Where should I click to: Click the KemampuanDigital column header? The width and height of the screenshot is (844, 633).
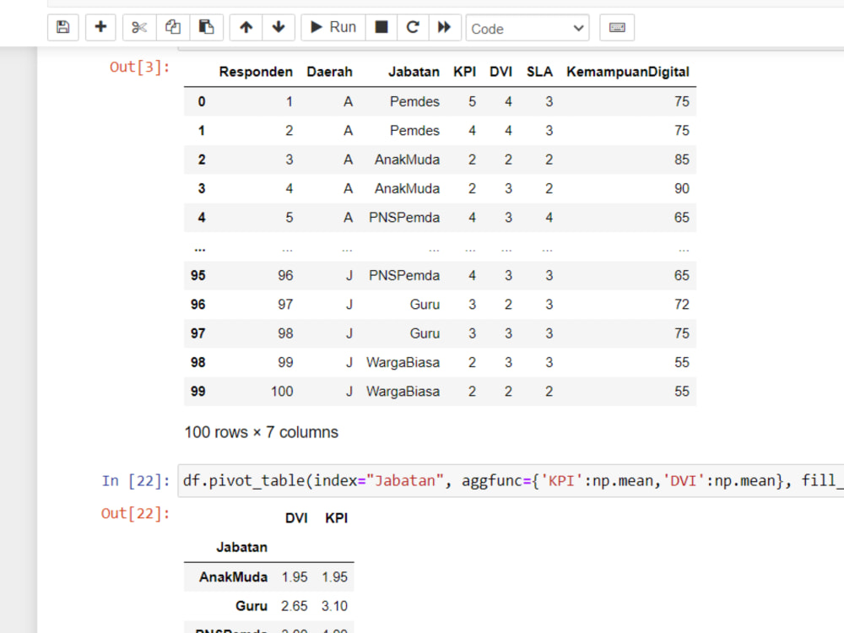tap(628, 72)
